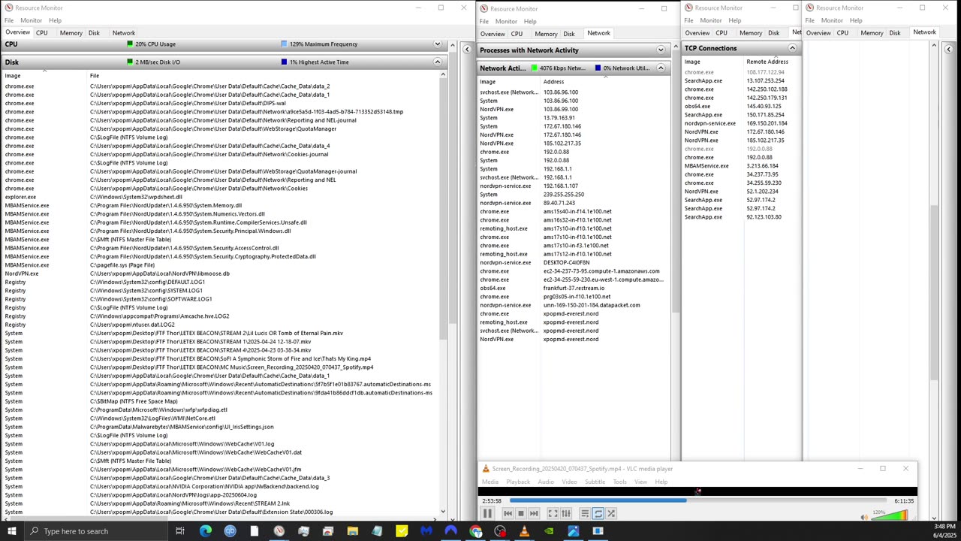
Task: Skip to next media in VLC
Action: 533,514
